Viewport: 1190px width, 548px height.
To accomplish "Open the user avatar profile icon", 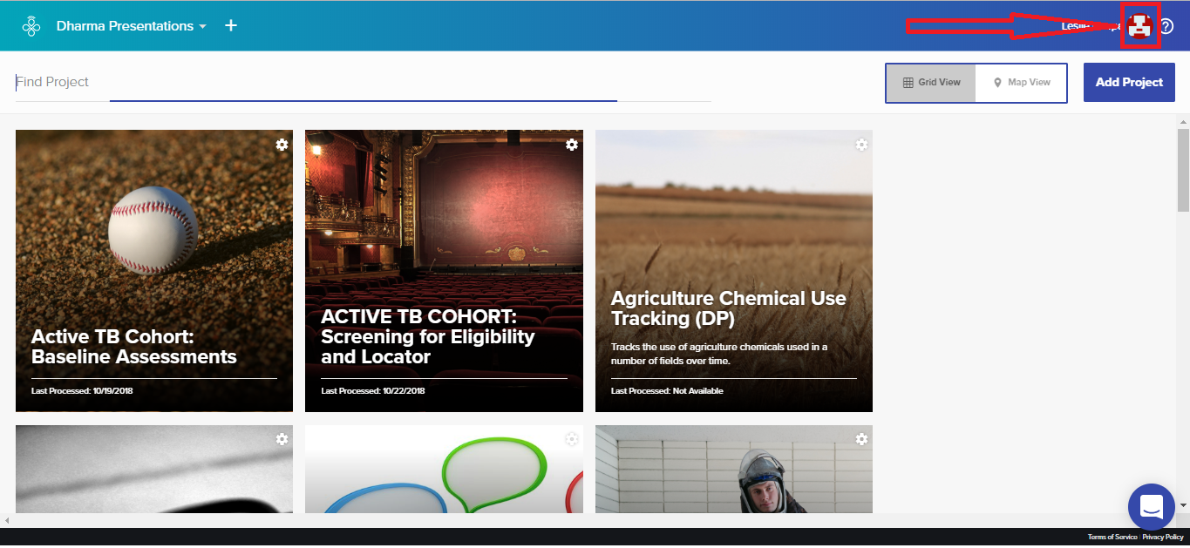I will click(1139, 26).
